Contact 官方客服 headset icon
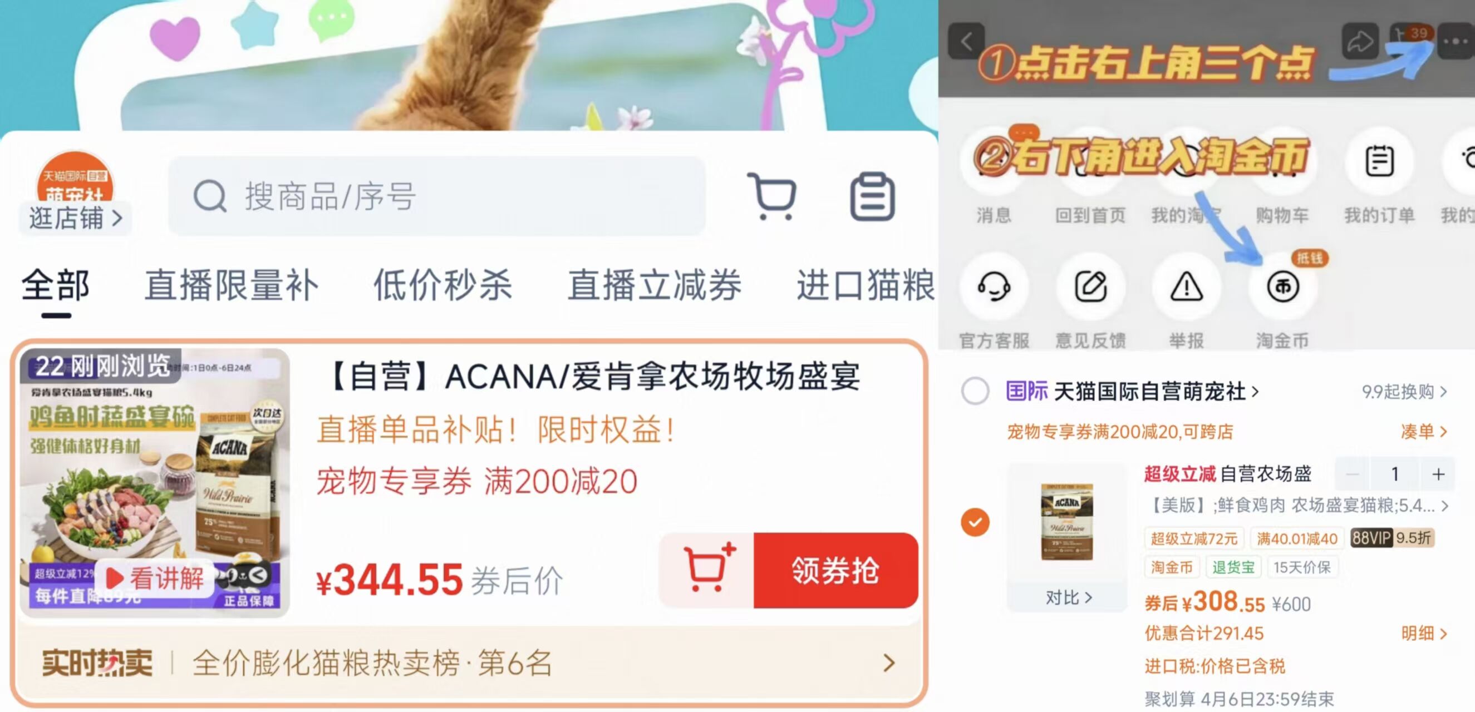The width and height of the screenshot is (1475, 712). pos(994,286)
